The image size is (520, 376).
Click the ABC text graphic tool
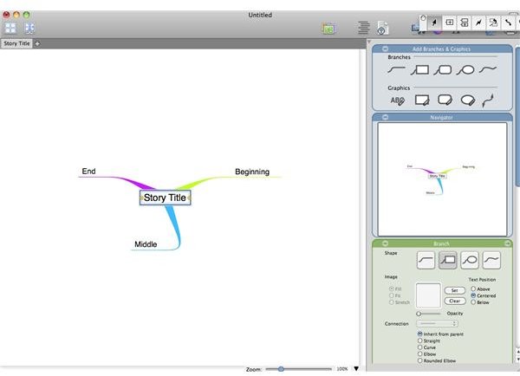tap(397, 100)
